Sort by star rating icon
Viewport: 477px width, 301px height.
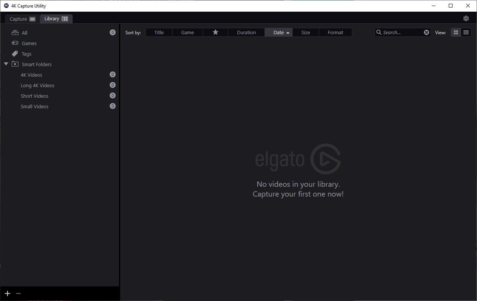216,32
